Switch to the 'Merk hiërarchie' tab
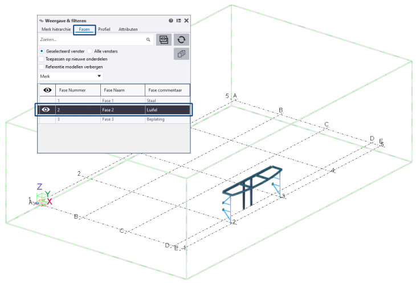The height and width of the screenshot is (283, 416). tap(56, 29)
